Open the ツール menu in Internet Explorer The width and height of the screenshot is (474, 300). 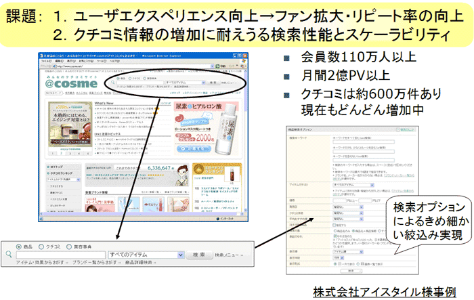click(x=102, y=61)
